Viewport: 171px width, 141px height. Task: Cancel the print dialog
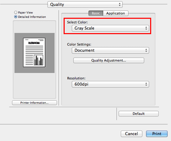pos(131,134)
